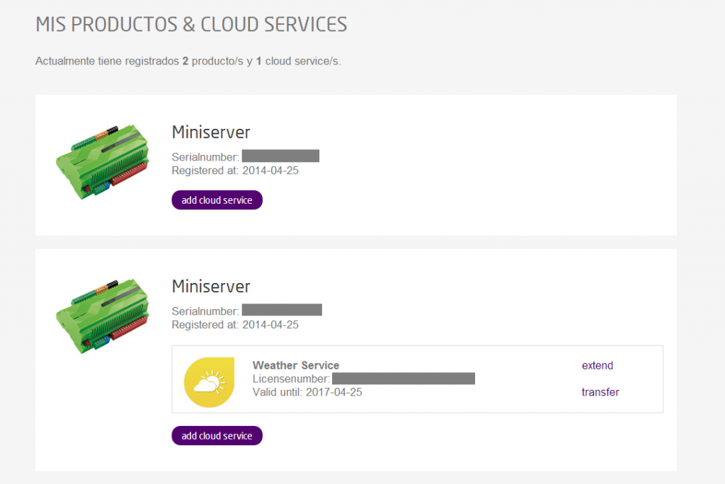This screenshot has height=484, width=725.
Task: Select the second Miniserver's serial number area
Action: click(x=283, y=309)
